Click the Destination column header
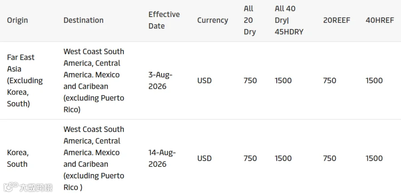 pos(83,20)
